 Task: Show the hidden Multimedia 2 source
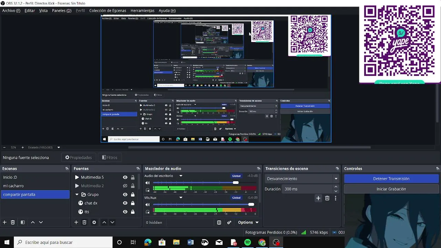click(125, 186)
